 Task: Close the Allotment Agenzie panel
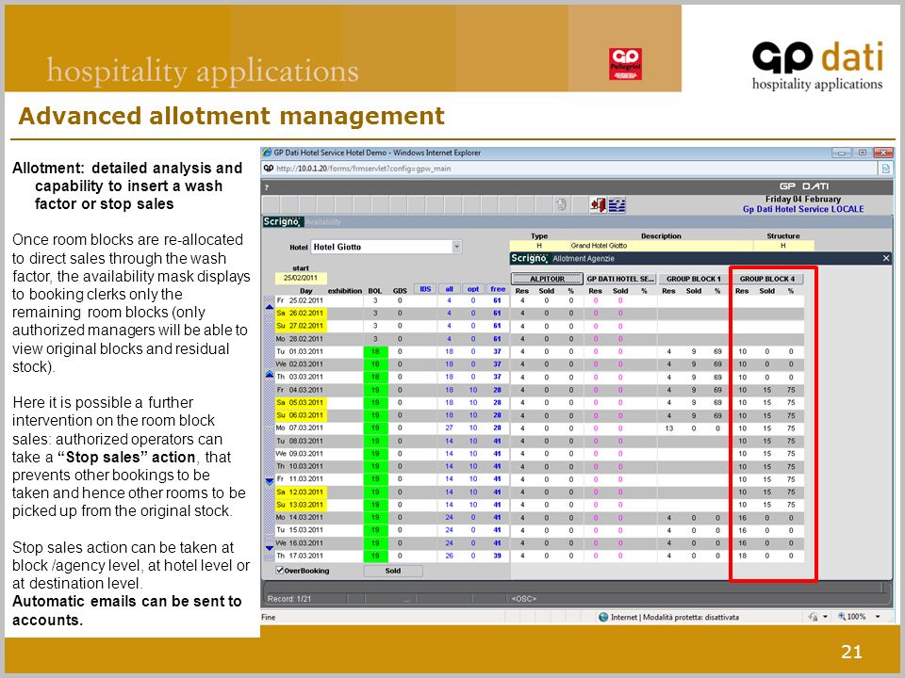pos(886,258)
